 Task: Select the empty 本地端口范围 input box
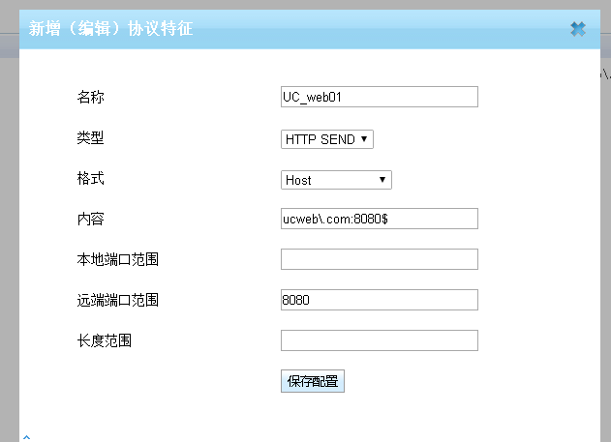379,259
